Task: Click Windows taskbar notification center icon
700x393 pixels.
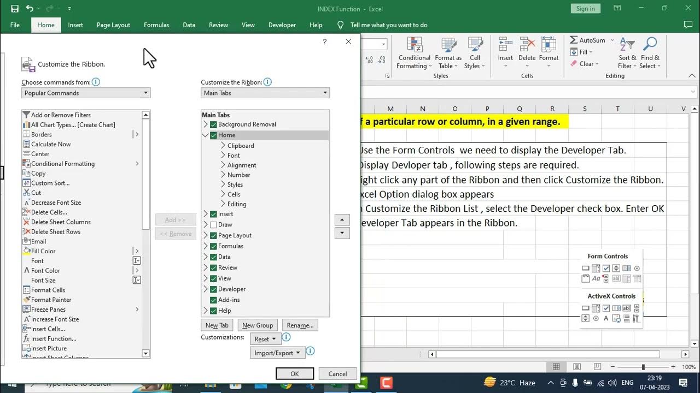Action: click(x=683, y=383)
